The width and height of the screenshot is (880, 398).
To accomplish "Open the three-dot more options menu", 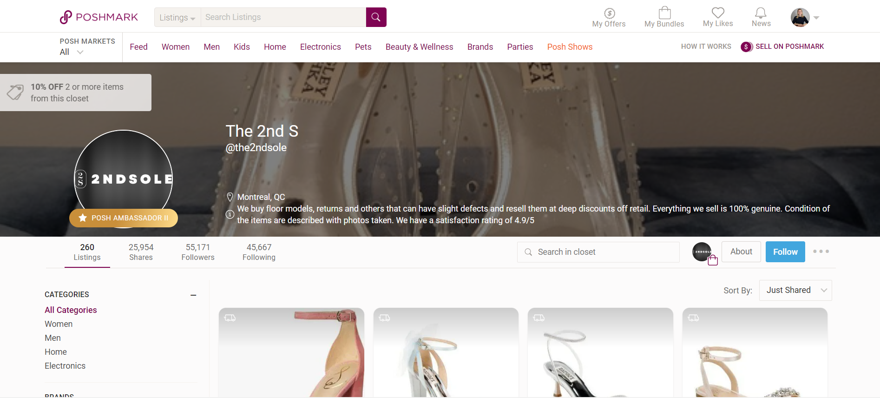I will tap(821, 252).
